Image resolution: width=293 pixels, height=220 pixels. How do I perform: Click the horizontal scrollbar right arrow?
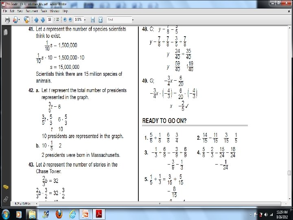[285, 204]
